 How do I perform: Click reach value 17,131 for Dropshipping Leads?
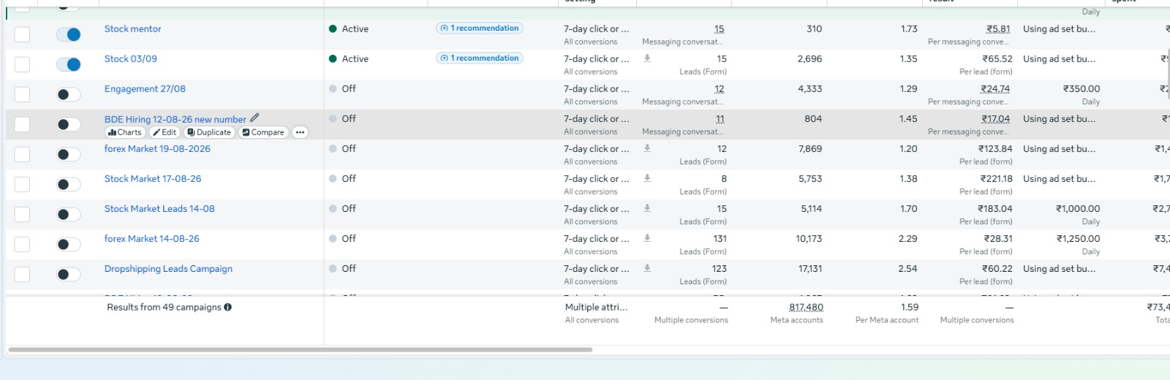tap(810, 268)
